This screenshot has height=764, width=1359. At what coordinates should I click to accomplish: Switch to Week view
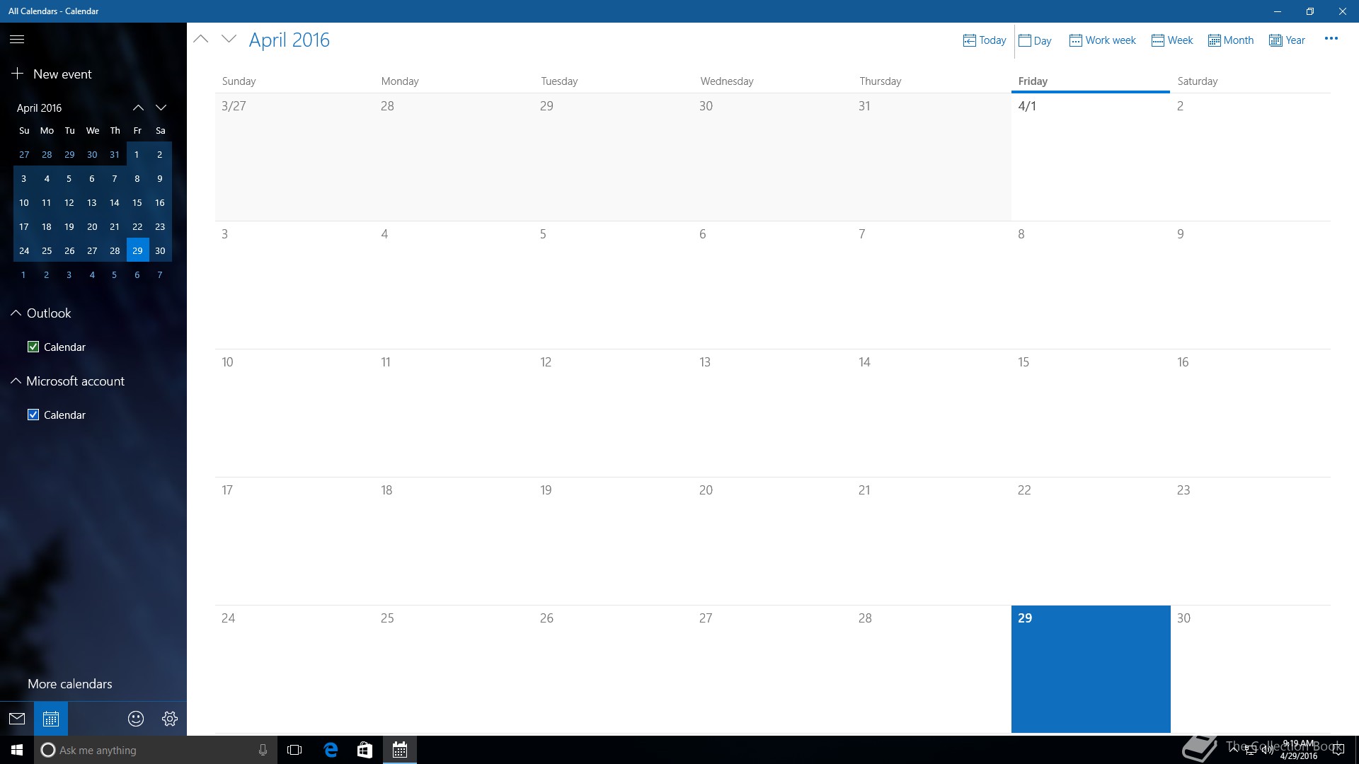1172,40
